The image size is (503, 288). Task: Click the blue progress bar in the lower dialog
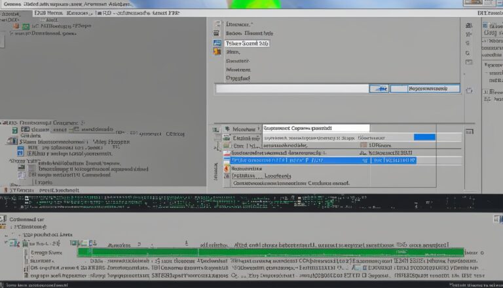(424, 137)
